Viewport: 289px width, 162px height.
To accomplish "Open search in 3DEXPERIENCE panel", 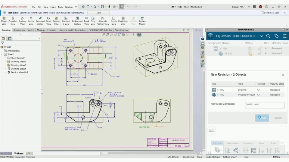I will (268, 36).
